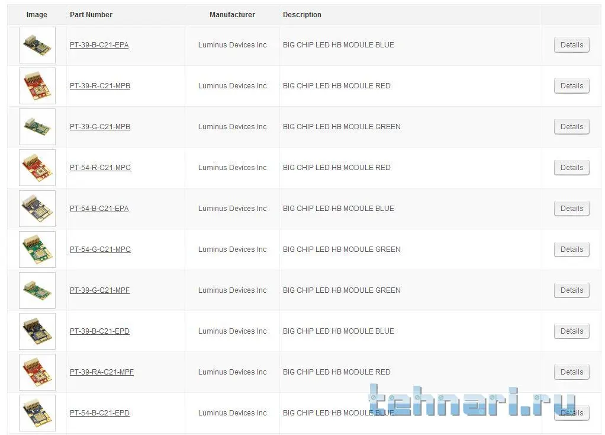
Task: Open the PT-39-RA-C21-MPF part number link
Action: click(x=102, y=372)
